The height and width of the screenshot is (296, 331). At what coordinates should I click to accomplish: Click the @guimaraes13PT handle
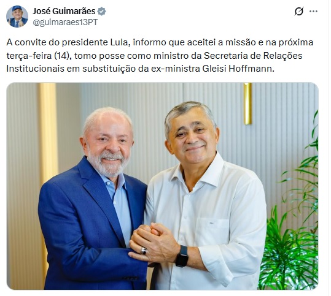(x=65, y=22)
